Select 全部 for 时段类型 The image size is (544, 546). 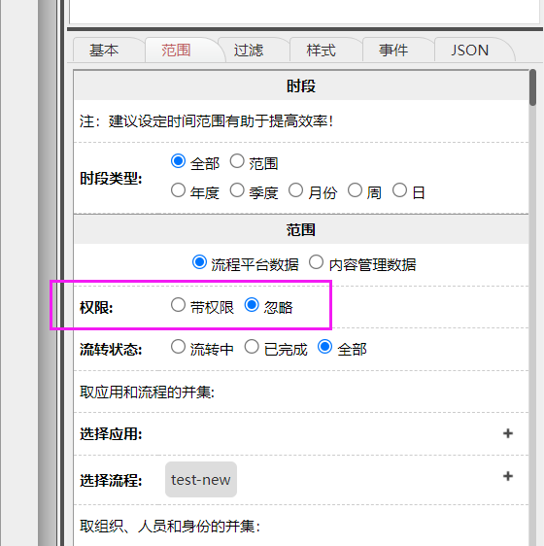coord(178,161)
